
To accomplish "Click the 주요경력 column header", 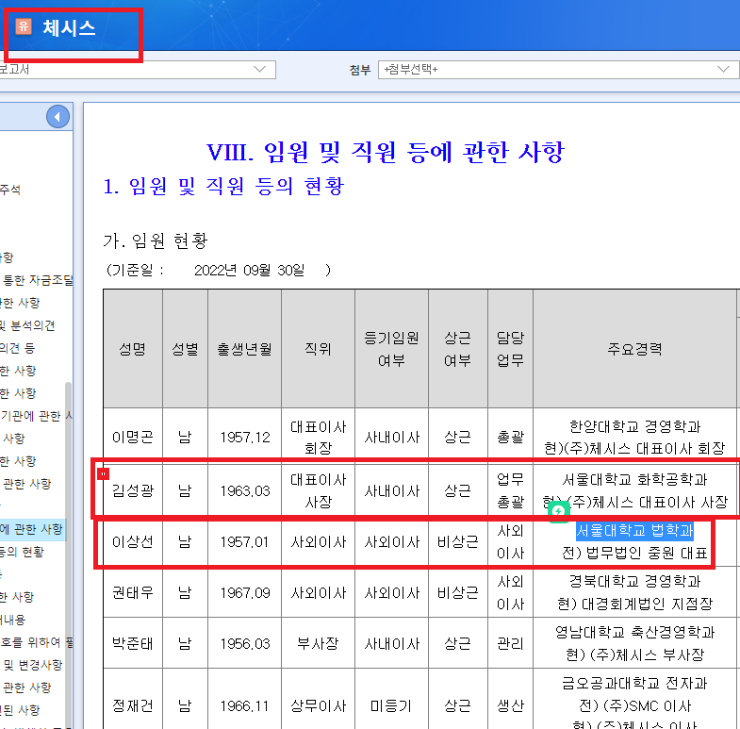I will pos(634,348).
